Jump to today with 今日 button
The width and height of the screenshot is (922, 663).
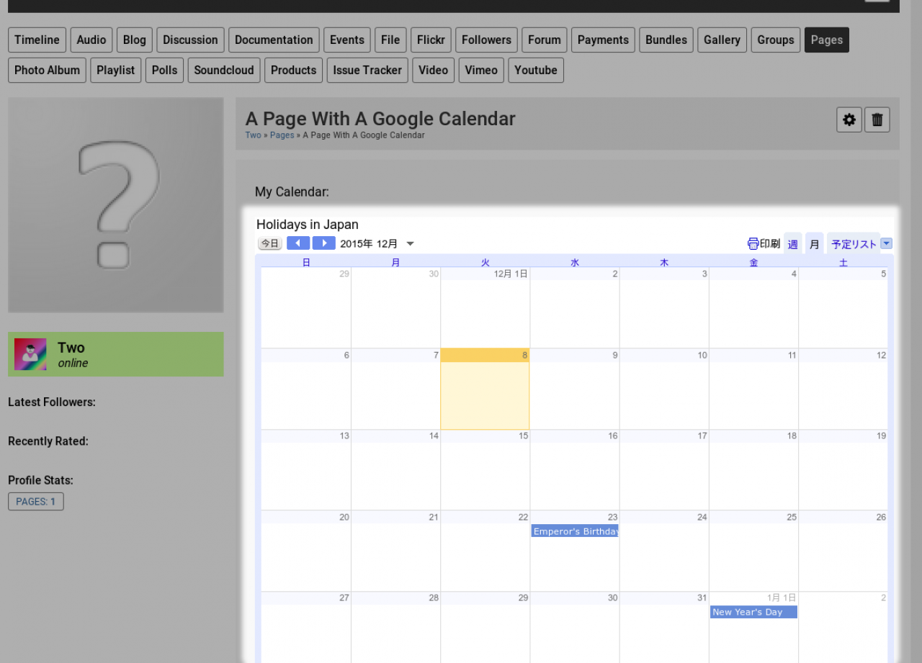click(270, 243)
